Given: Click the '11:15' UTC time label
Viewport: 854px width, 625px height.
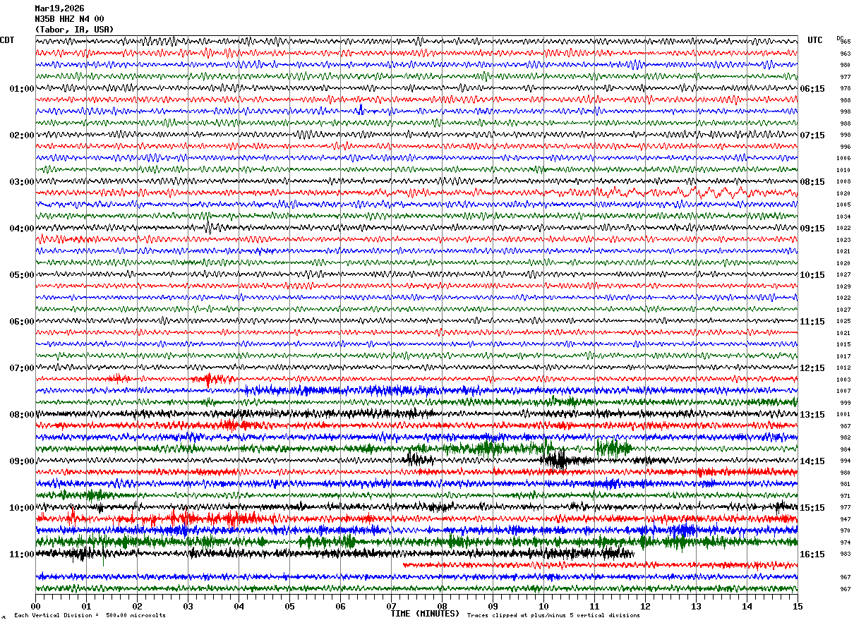Looking at the screenshot, I should (x=812, y=322).
